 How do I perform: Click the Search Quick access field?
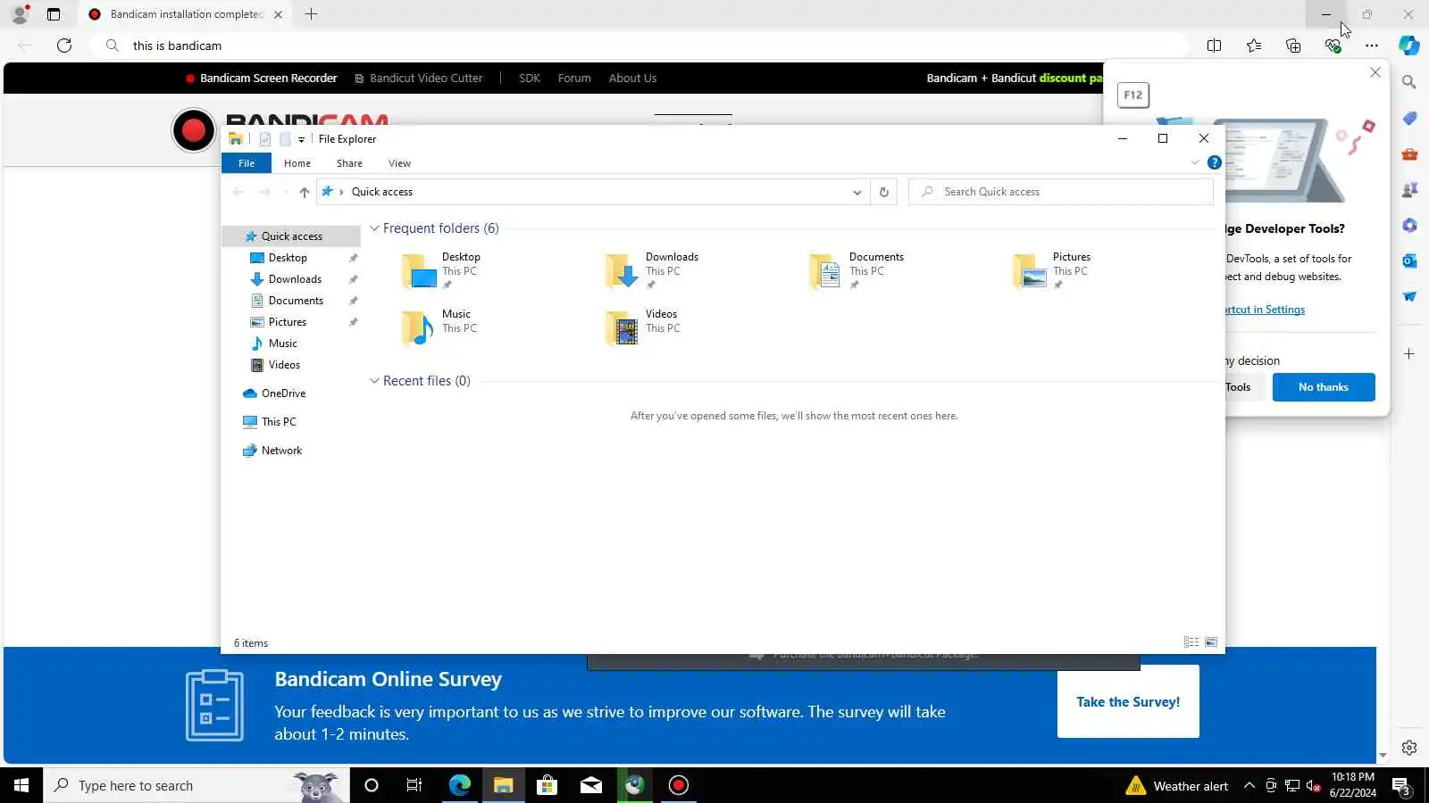pos(1061,192)
